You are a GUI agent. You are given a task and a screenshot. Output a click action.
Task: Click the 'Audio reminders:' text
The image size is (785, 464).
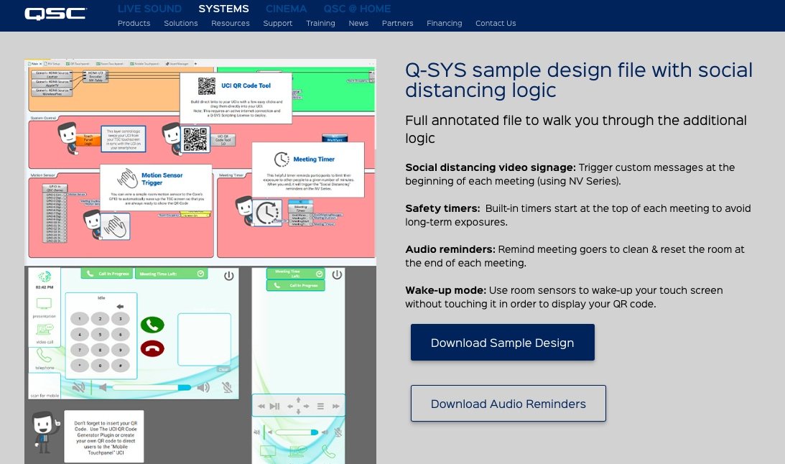point(450,249)
